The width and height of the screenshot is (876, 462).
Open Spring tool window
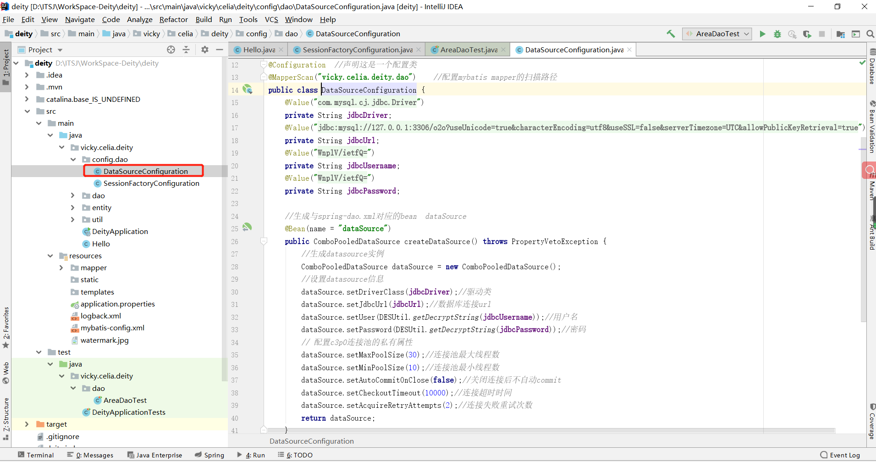pyautogui.click(x=209, y=455)
